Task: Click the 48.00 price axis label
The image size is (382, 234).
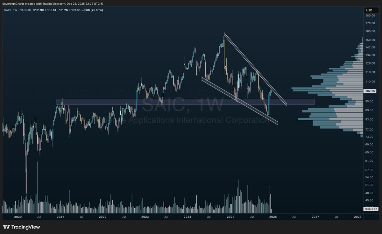Action: (369, 193)
